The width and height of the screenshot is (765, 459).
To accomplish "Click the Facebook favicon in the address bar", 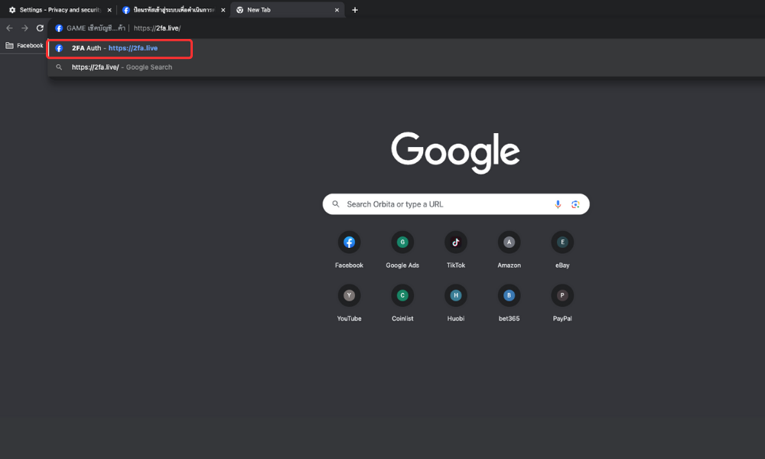I will 59,28.
